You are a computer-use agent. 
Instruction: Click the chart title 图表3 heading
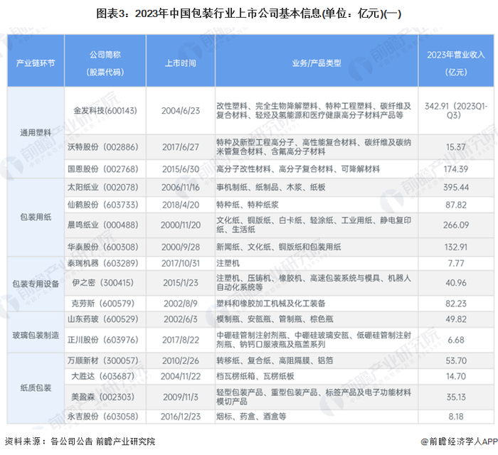pyautogui.click(x=249, y=14)
